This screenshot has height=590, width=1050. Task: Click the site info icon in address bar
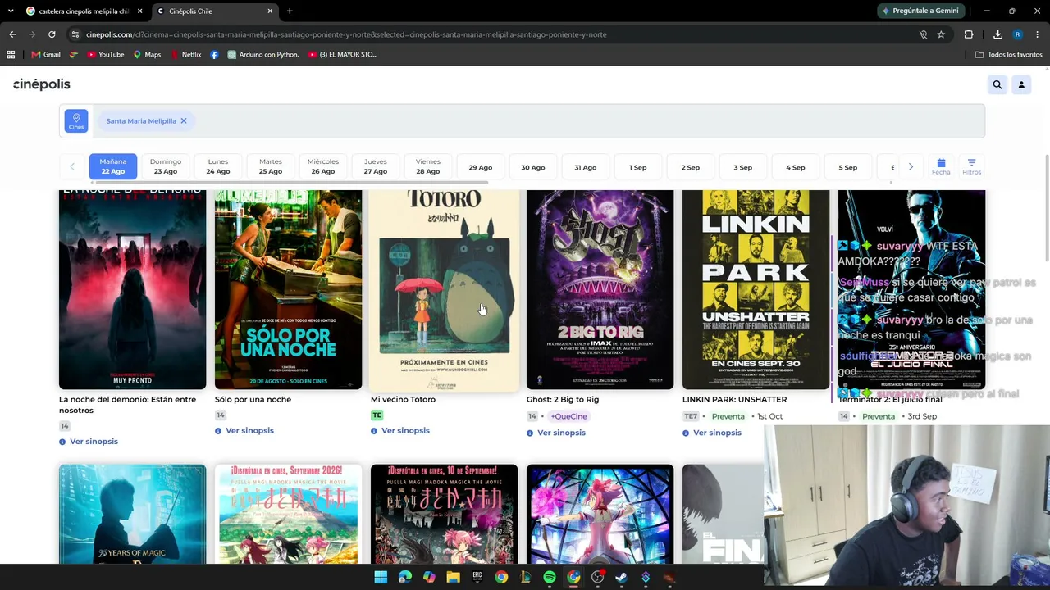pyautogui.click(x=75, y=34)
